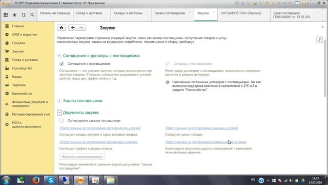Switch to 1C application in taskbar
328x185 pixels.
(81, 180)
